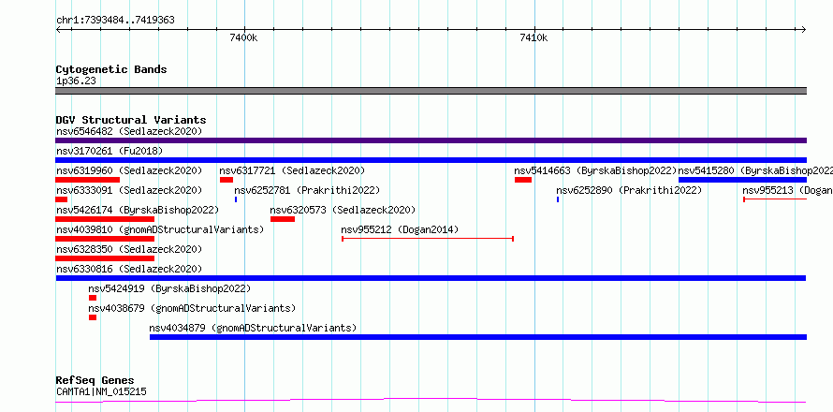Click the red bar below nsv6317721
The height and width of the screenshot is (412, 833).
227,180
